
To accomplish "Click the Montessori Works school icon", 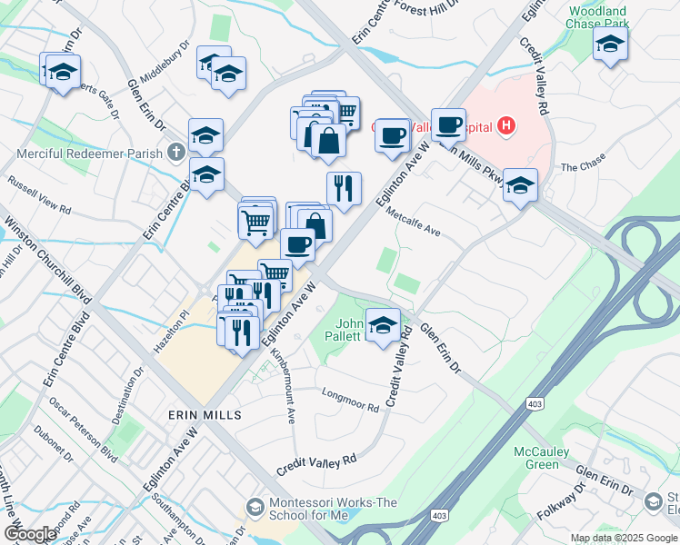I will (x=255, y=508).
